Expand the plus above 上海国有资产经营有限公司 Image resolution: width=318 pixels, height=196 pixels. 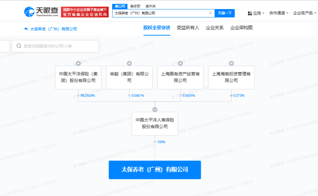pyautogui.click(x=180, y=63)
